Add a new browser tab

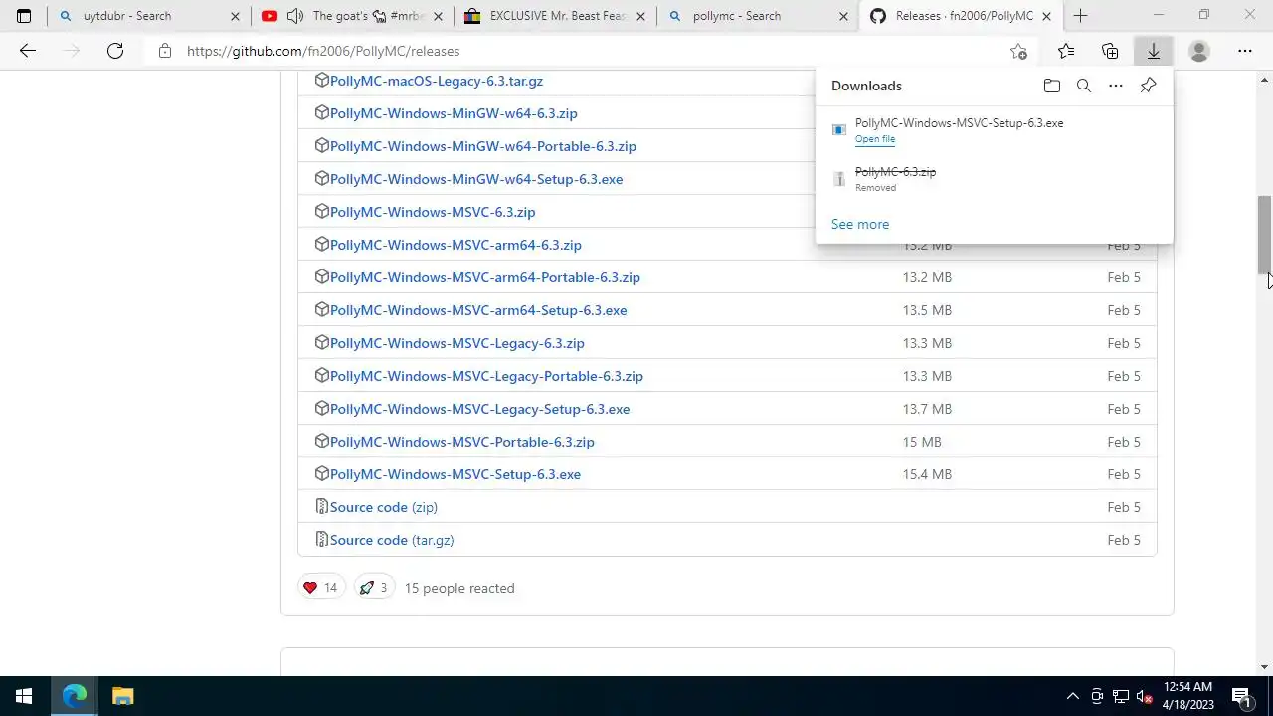click(x=1080, y=16)
